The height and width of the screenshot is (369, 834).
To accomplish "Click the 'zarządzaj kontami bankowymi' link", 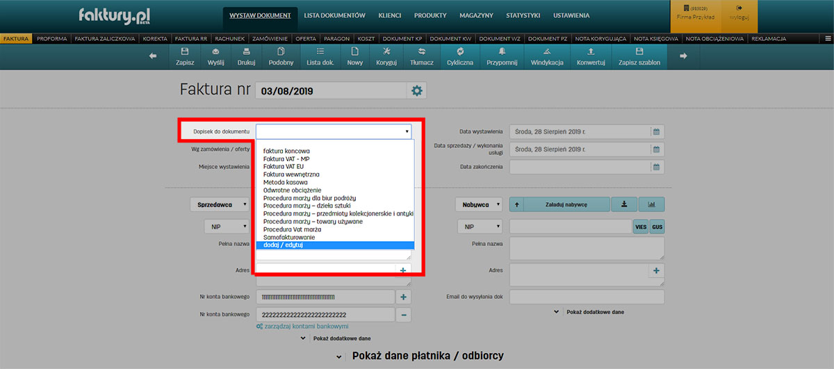I will (x=306, y=327).
